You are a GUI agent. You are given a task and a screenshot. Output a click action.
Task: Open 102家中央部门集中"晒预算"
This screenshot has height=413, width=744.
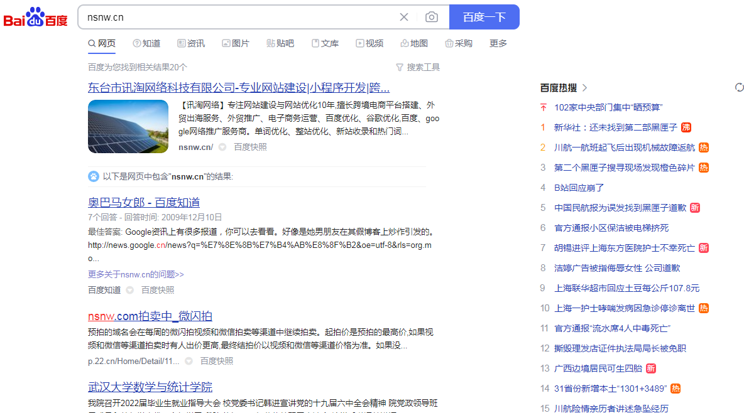point(608,107)
